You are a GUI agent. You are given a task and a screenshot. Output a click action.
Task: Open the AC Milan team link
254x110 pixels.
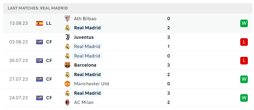(x=84, y=102)
